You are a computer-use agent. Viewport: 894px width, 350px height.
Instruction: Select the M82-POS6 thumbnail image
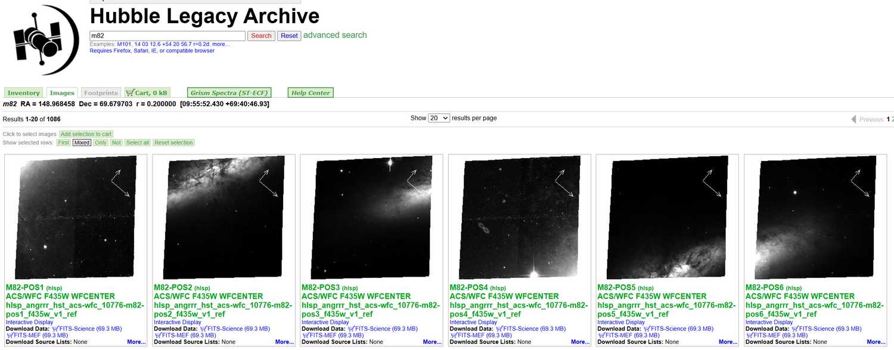[816, 218]
